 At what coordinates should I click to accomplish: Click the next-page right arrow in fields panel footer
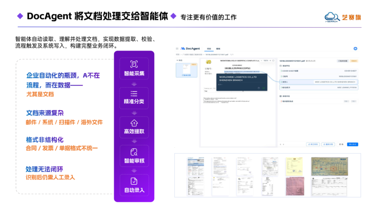point(283,144)
